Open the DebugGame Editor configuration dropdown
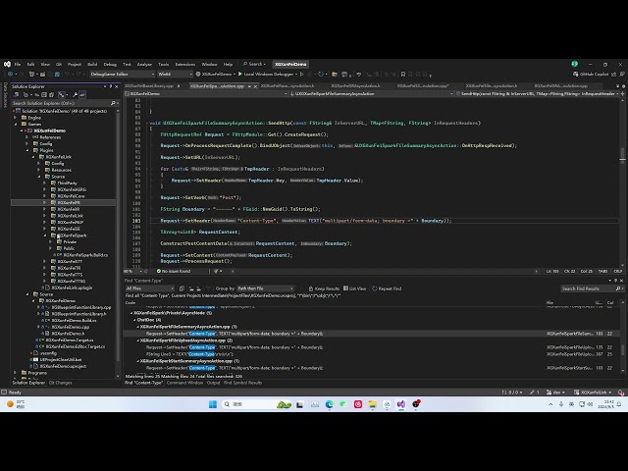The width and height of the screenshot is (628, 471). [122, 75]
